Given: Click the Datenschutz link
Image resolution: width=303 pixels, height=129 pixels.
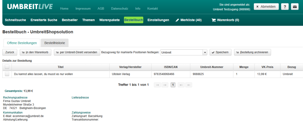Looking at the screenshot, I should point(120,9).
